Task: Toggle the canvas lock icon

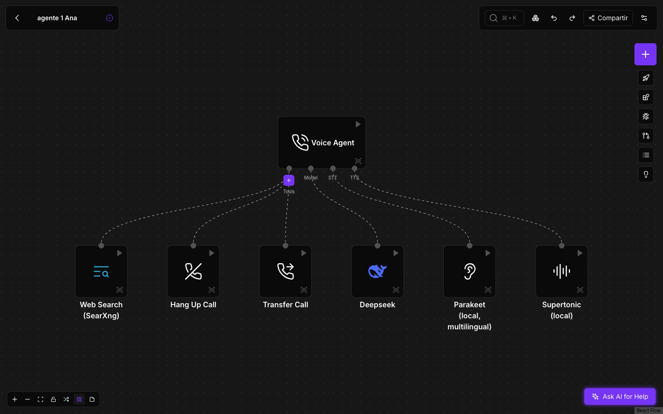Action: click(53, 399)
